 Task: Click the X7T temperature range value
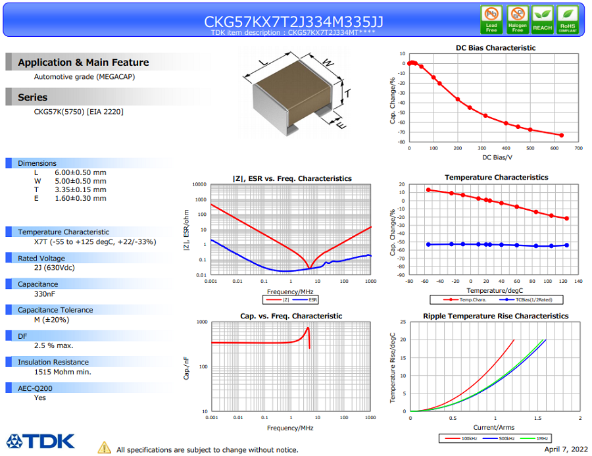(95, 241)
